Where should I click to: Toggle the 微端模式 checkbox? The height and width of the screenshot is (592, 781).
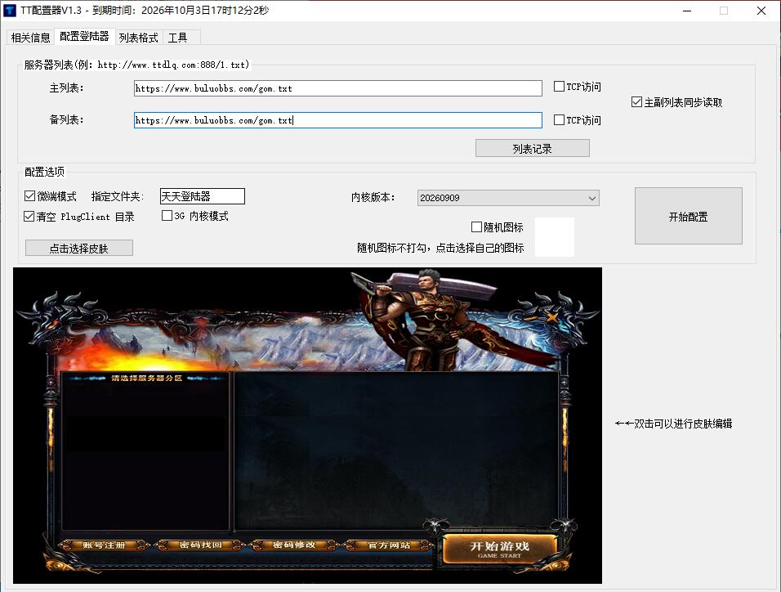29,196
